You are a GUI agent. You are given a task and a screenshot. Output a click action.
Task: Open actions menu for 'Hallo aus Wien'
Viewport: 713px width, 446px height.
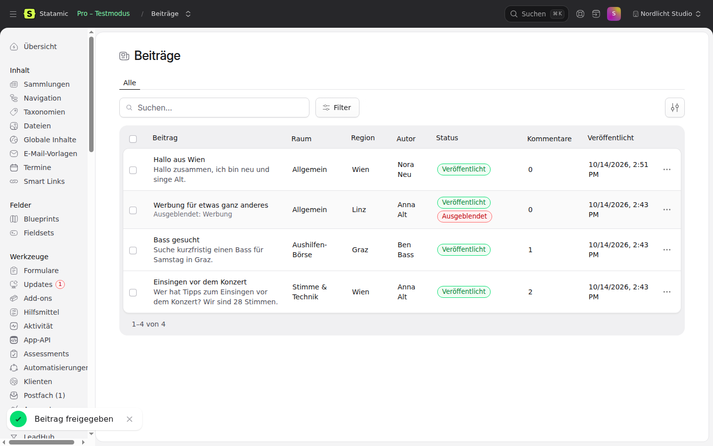click(667, 169)
